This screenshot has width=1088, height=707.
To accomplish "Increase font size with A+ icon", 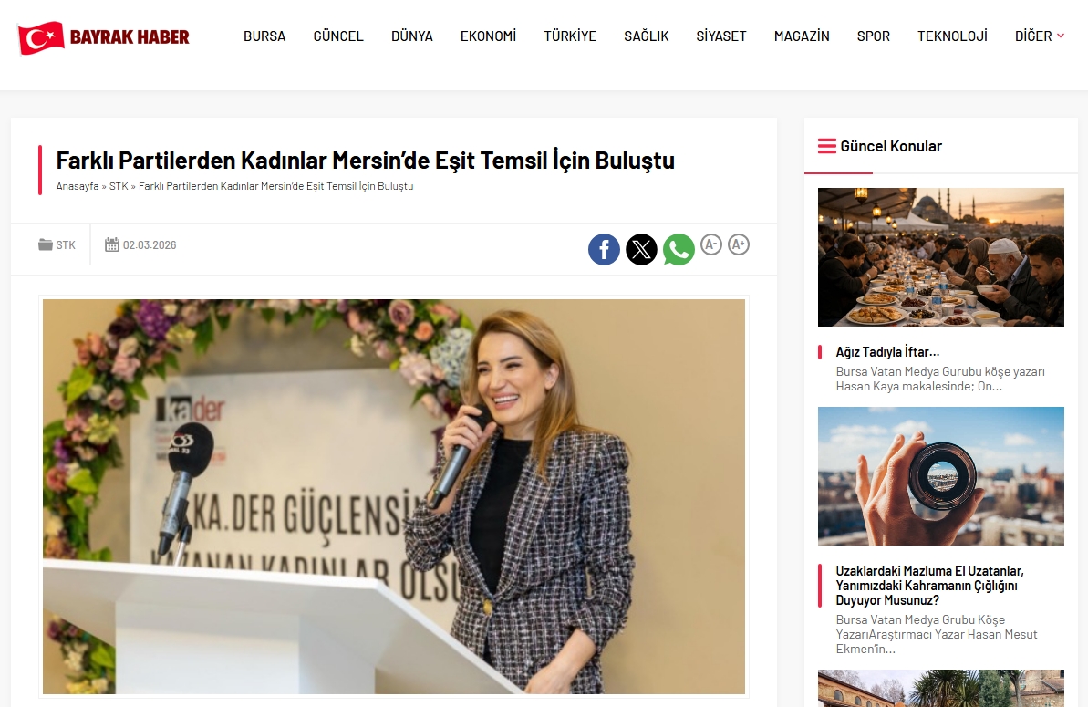I will [739, 244].
